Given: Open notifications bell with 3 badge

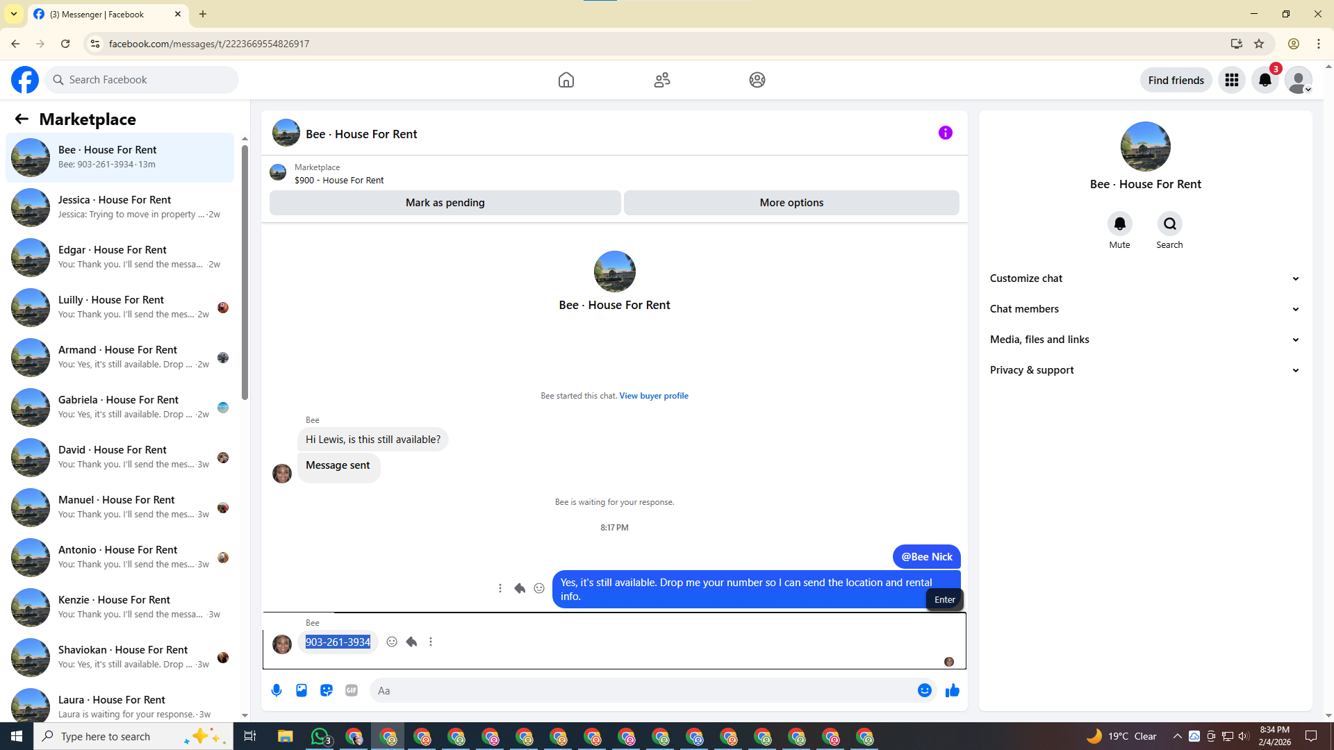Looking at the screenshot, I should [1265, 80].
